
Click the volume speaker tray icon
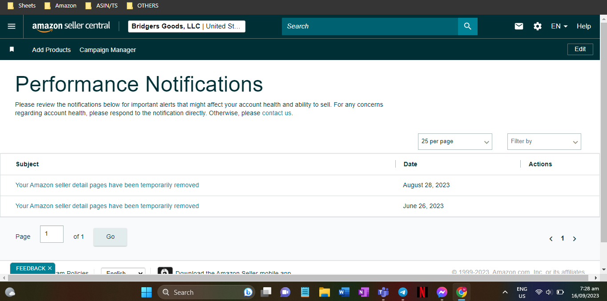(x=549, y=292)
